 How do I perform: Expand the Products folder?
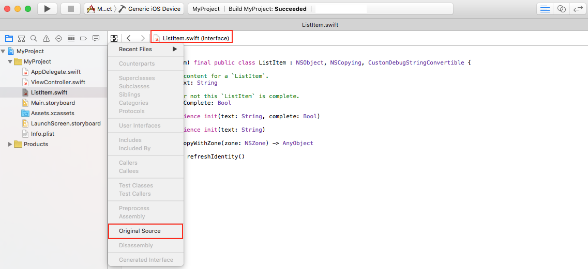pos(10,144)
